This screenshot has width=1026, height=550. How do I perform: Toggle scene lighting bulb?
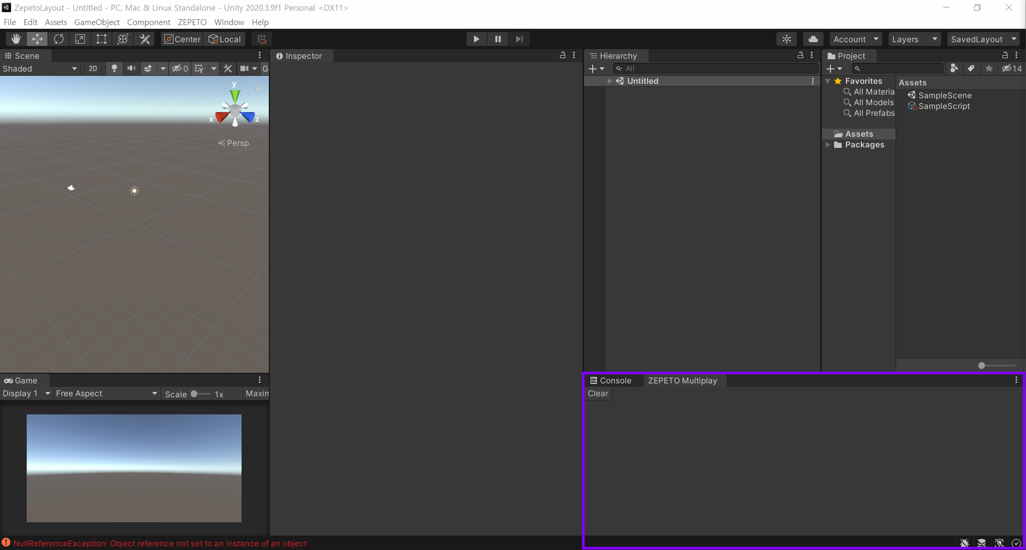point(114,68)
